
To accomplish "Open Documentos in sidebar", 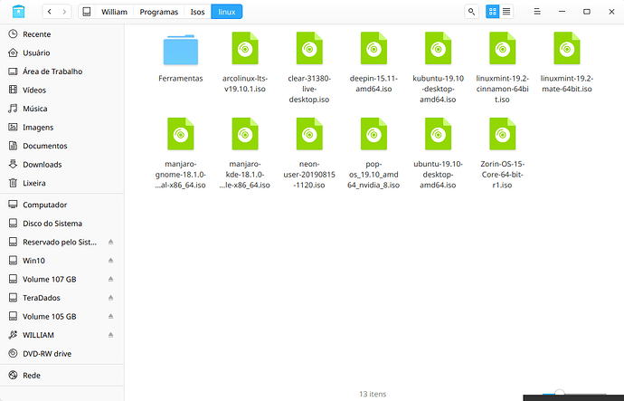I will (62, 146).
